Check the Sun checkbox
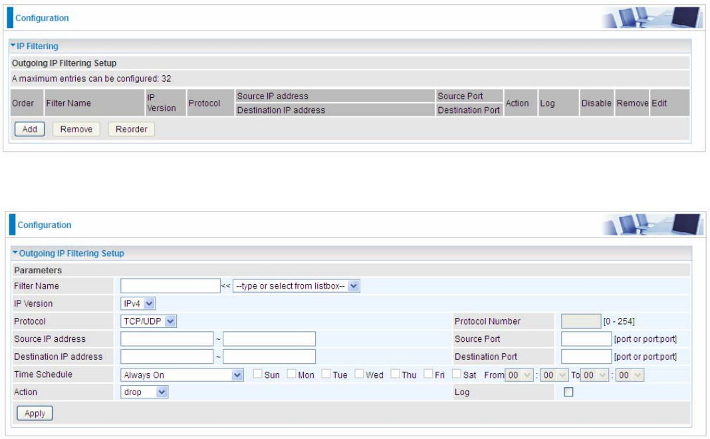710x439 pixels. (x=258, y=374)
